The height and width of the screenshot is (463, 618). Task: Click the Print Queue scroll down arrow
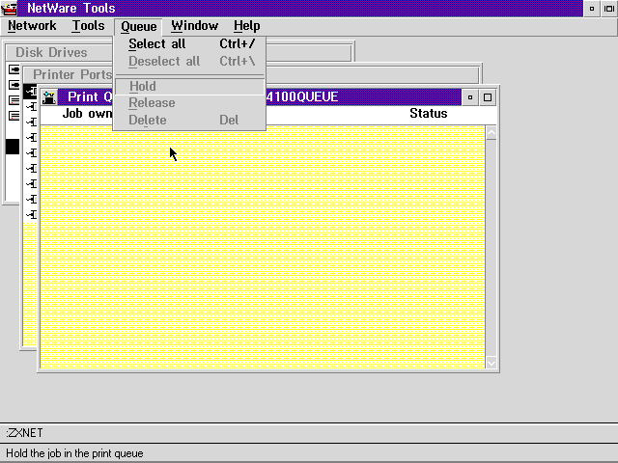[x=492, y=363]
